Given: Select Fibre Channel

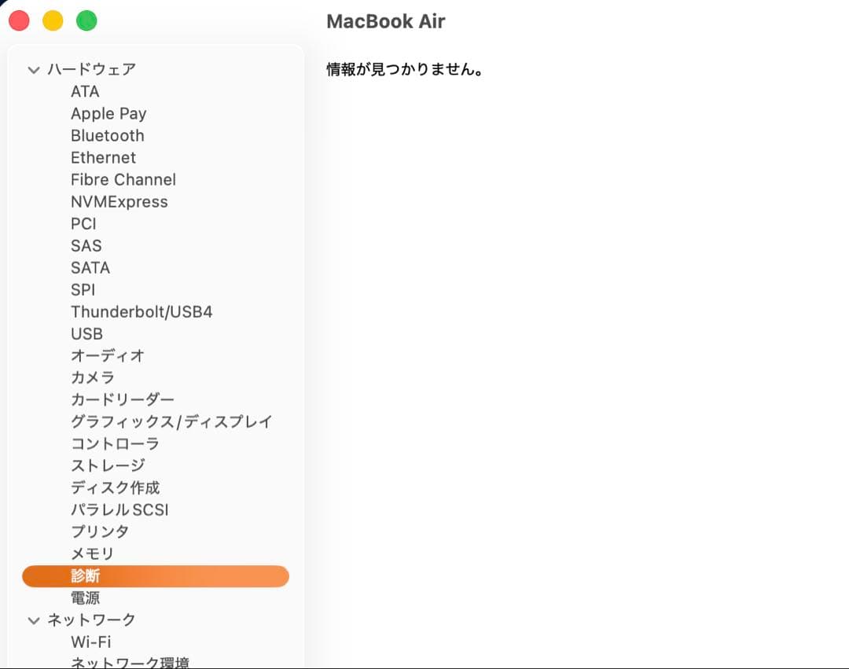Looking at the screenshot, I should [x=123, y=179].
